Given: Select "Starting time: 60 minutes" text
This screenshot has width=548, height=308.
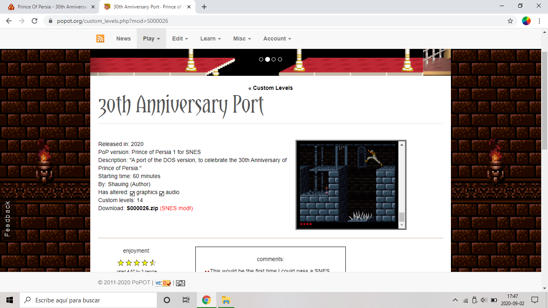Looking at the screenshot, I should point(129,176).
